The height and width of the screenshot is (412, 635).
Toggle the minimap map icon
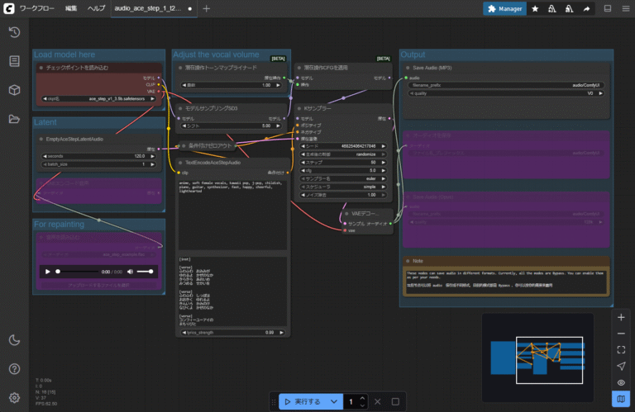point(621,399)
